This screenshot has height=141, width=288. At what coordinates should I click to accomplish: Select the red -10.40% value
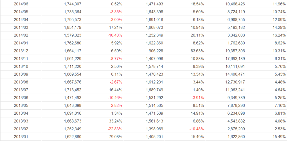115,36
